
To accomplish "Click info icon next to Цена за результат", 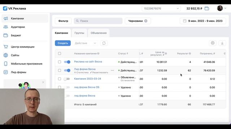I will (166, 53).
